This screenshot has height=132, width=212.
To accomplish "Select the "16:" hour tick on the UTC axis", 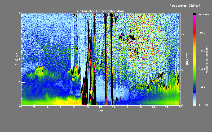I will click(x=127, y=107).
